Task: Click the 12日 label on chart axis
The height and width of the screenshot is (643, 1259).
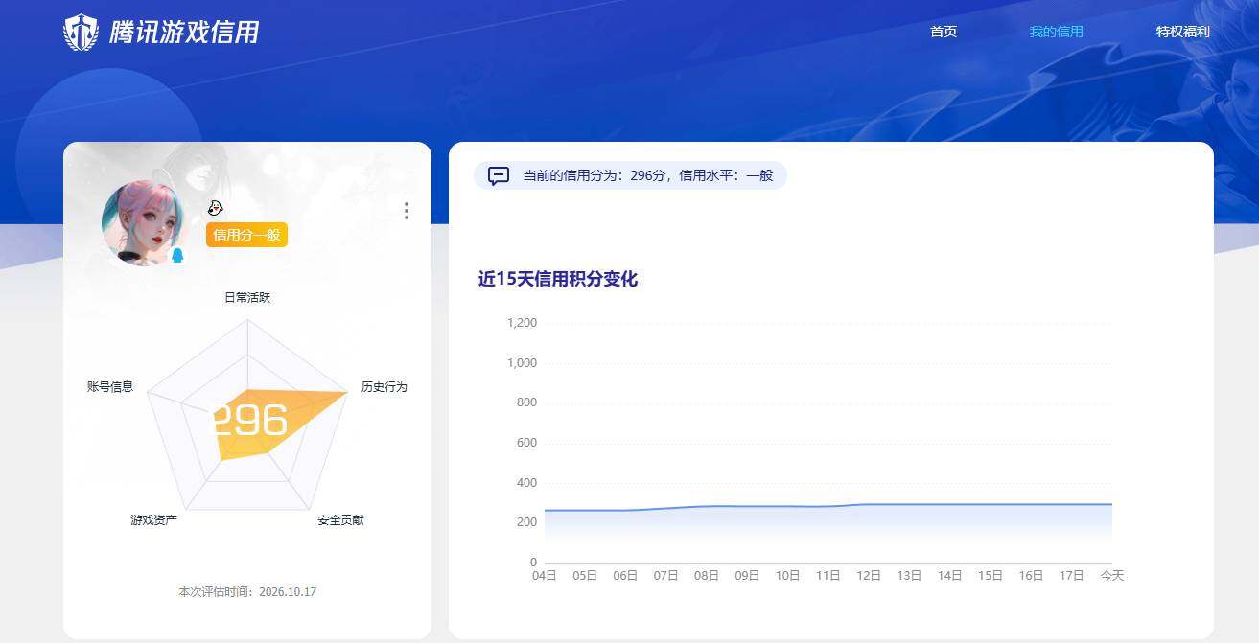Action: (x=869, y=576)
